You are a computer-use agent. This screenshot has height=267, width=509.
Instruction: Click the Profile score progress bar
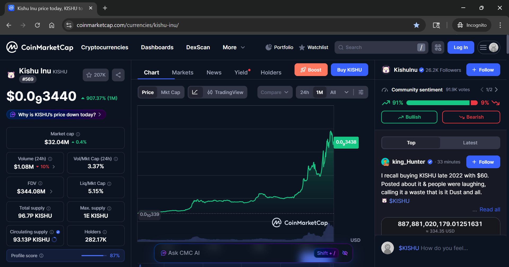click(x=94, y=256)
